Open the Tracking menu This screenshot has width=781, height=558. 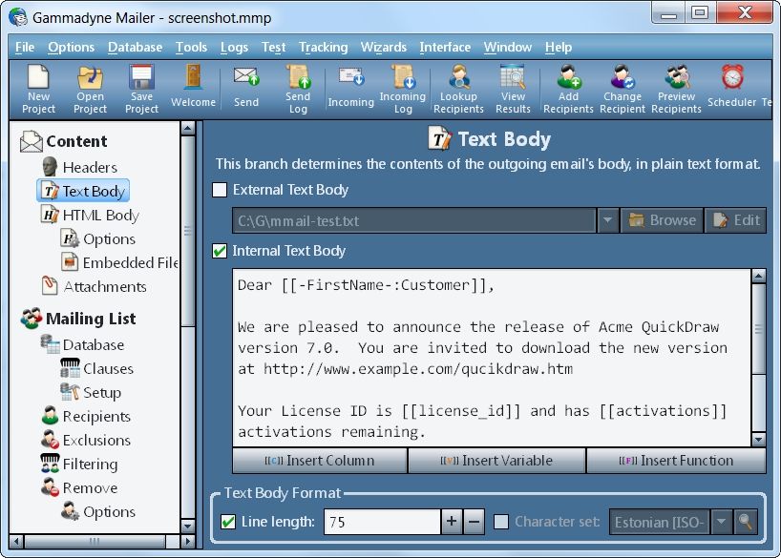324,48
